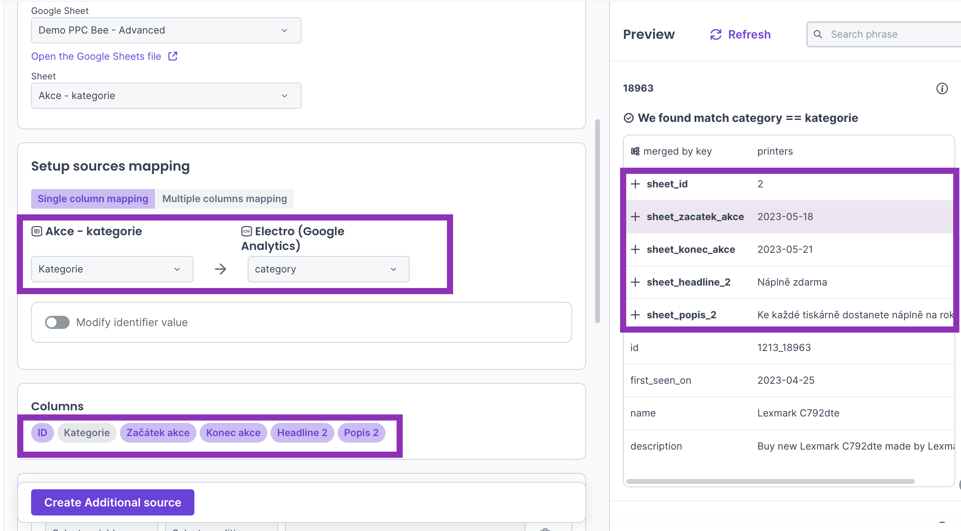The width and height of the screenshot is (961, 531).
Task: Click the Refresh preview icon
Action: pos(715,35)
